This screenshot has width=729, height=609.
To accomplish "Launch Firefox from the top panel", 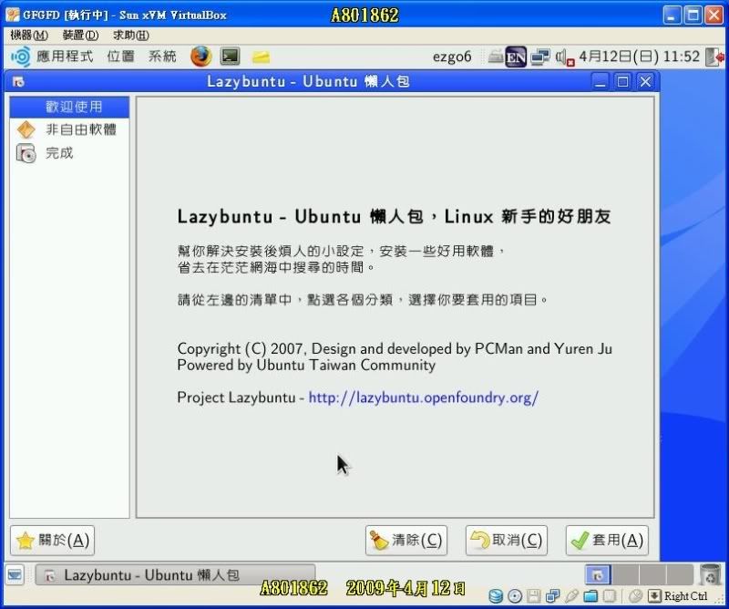I will pyautogui.click(x=200, y=57).
